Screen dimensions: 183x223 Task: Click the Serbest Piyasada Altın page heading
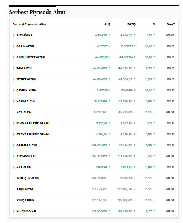click(37, 12)
